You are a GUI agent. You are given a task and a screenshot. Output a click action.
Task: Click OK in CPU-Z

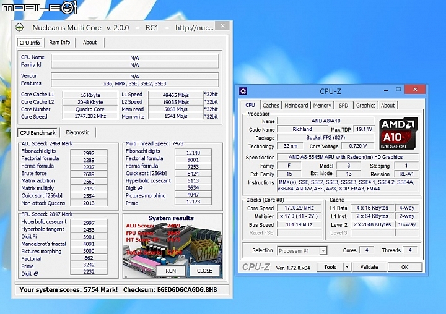pos(404,267)
